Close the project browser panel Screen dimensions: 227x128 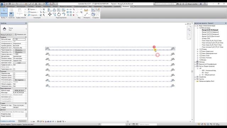click(226, 23)
